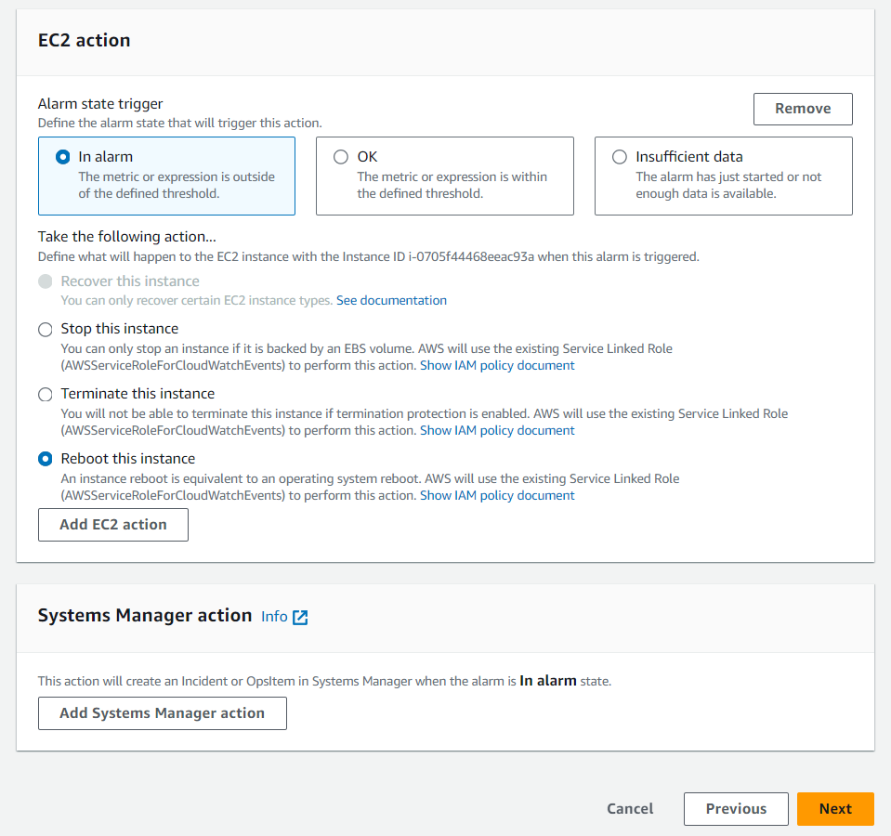Click the disabled Recover this instance radio
This screenshot has height=836, width=891.
(46, 281)
